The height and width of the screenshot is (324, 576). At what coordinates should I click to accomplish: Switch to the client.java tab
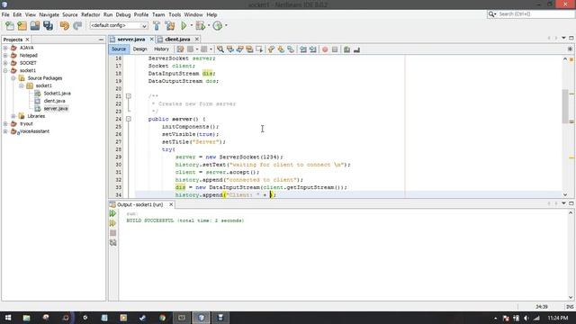pyautogui.click(x=178, y=40)
